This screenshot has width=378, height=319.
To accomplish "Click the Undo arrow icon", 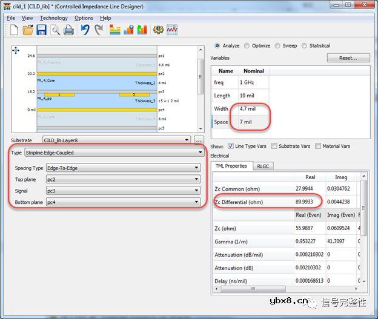I will pos(85,30).
